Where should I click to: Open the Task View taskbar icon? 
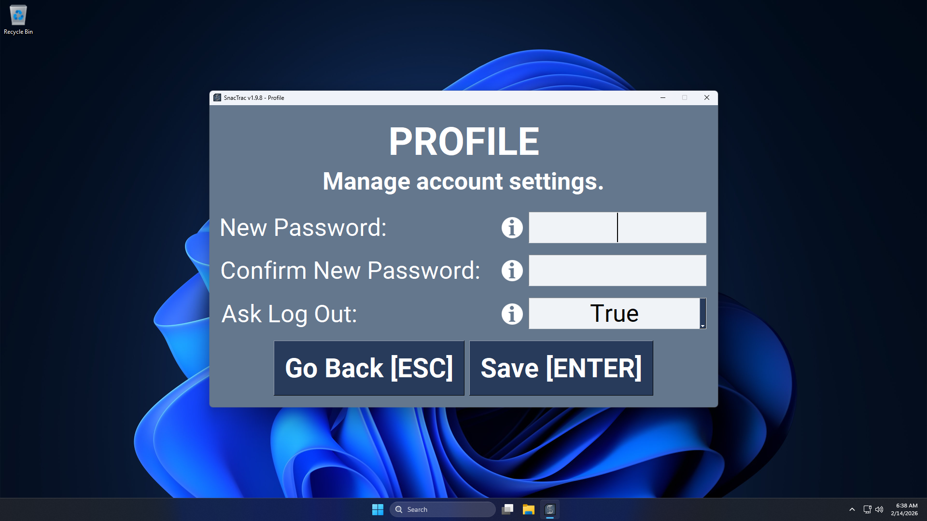[x=507, y=509]
